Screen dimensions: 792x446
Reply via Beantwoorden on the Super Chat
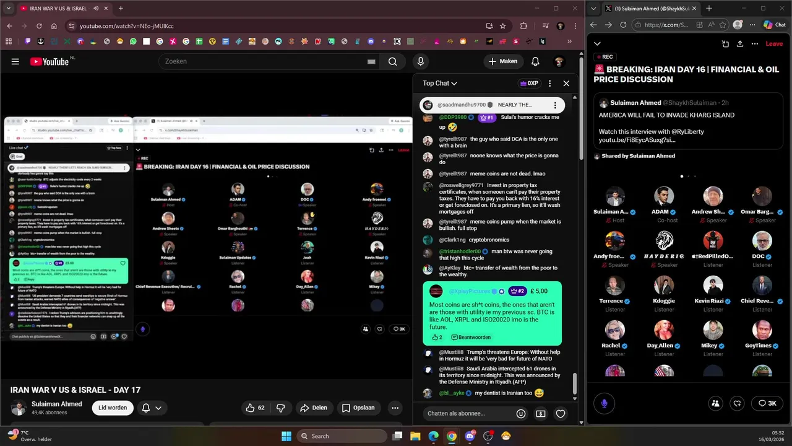(x=471, y=337)
